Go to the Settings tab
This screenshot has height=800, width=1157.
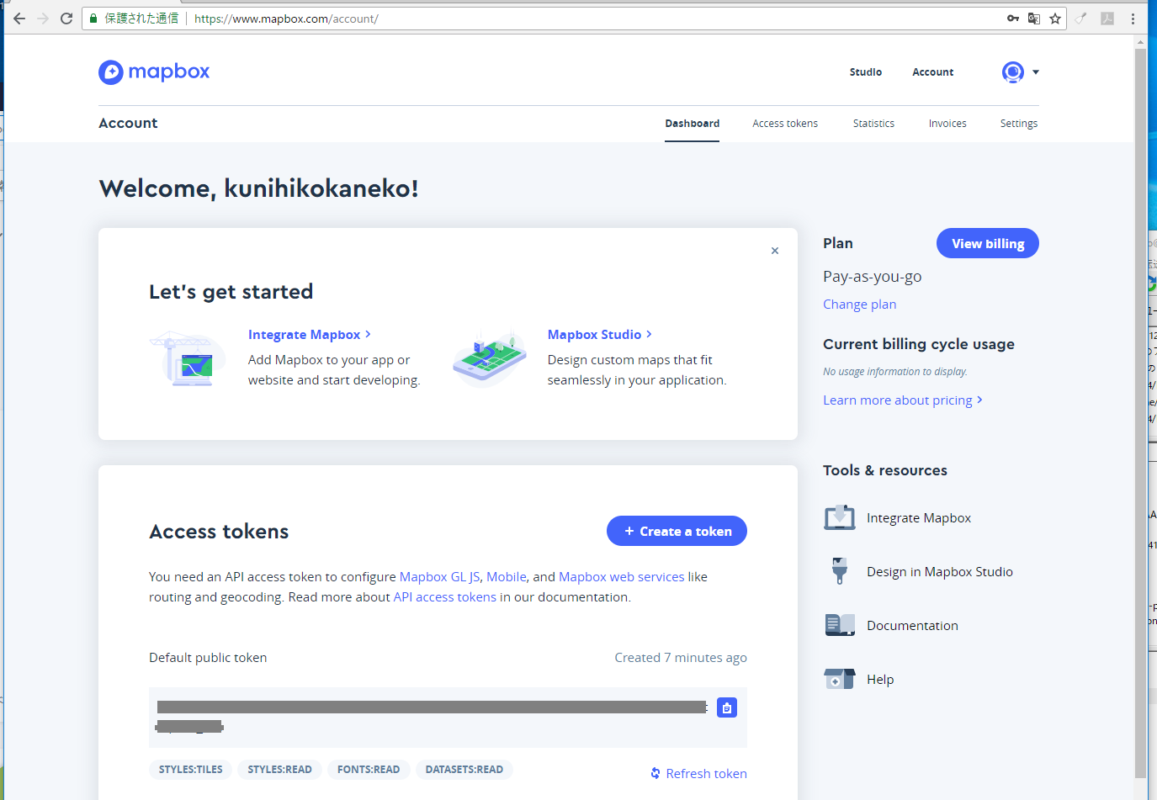1019,124
